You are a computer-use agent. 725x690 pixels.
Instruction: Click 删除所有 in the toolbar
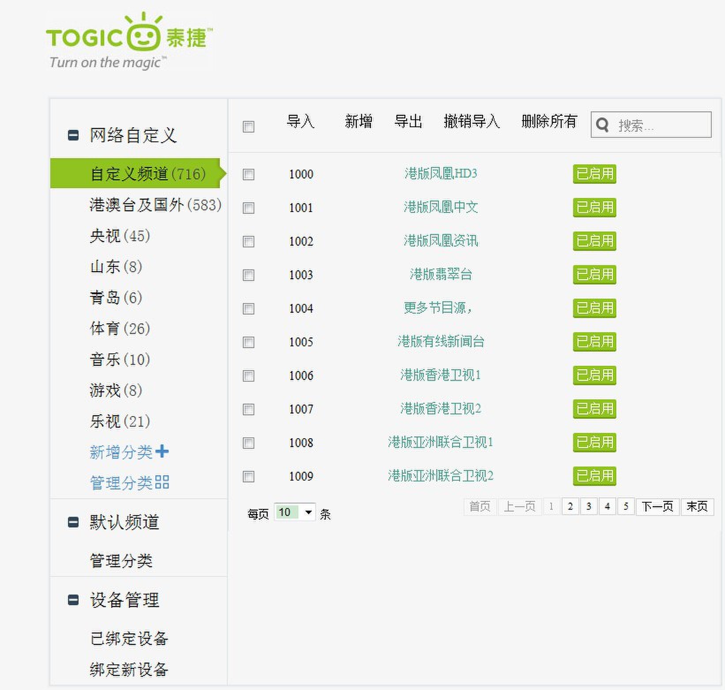549,121
